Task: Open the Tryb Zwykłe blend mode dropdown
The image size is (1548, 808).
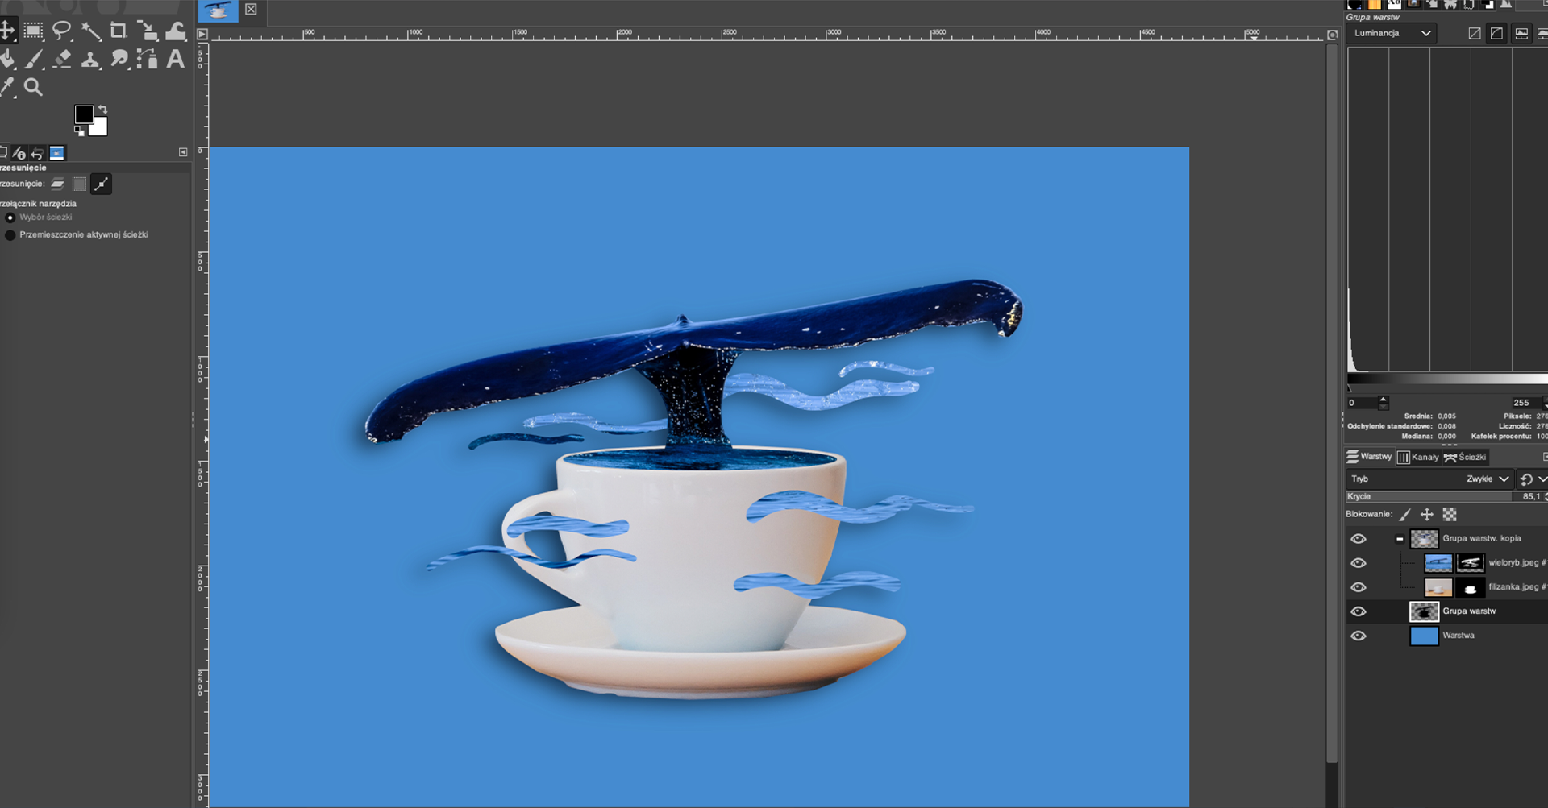Action: click(x=1429, y=479)
